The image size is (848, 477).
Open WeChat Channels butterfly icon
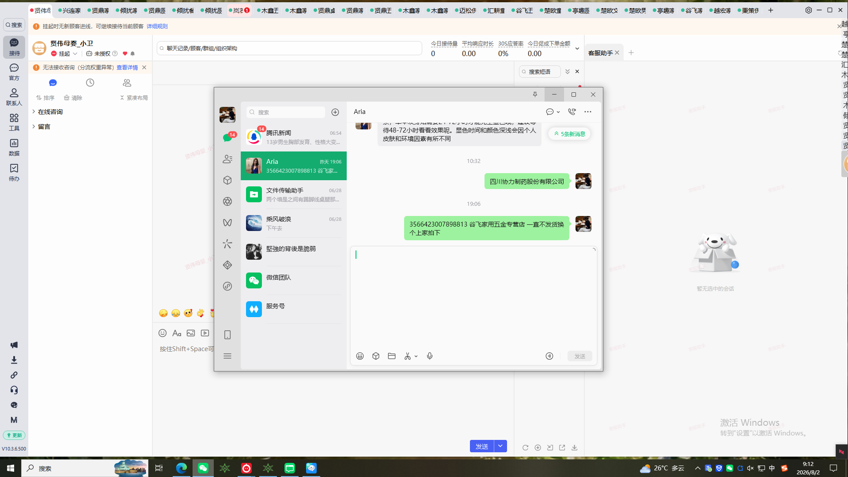click(x=227, y=223)
